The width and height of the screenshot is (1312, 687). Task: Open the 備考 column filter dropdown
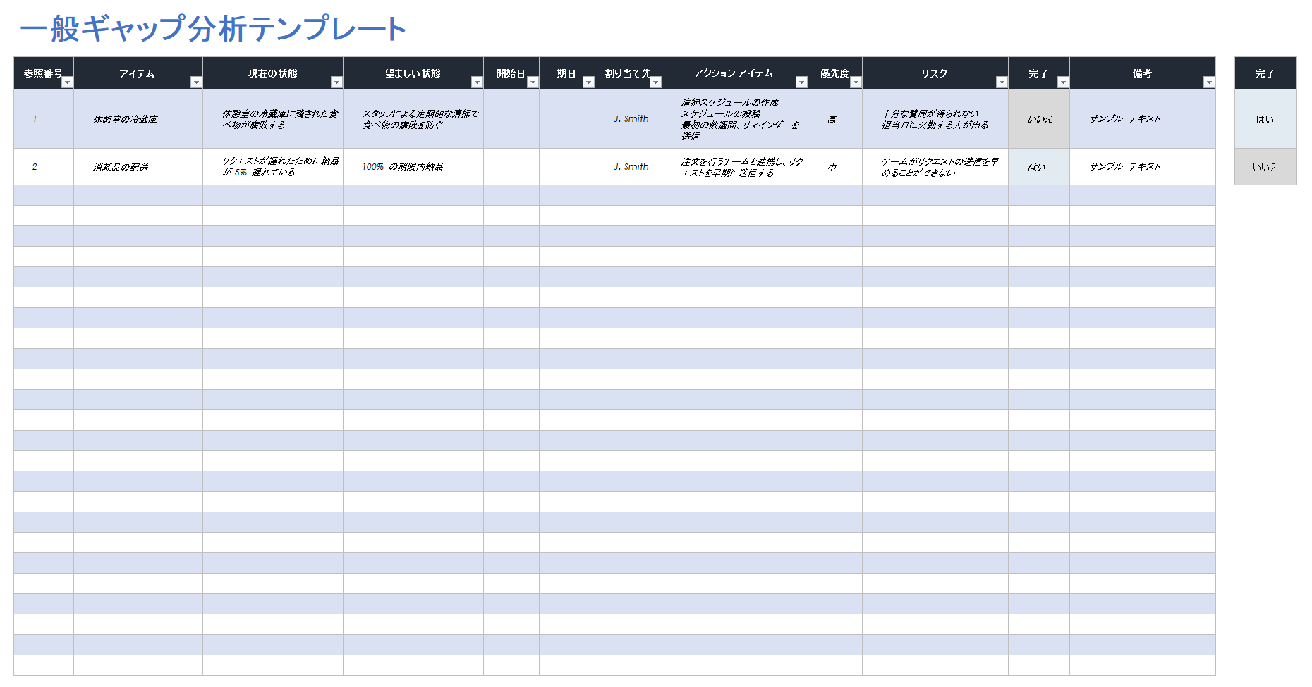click(x=1209, y=82)
